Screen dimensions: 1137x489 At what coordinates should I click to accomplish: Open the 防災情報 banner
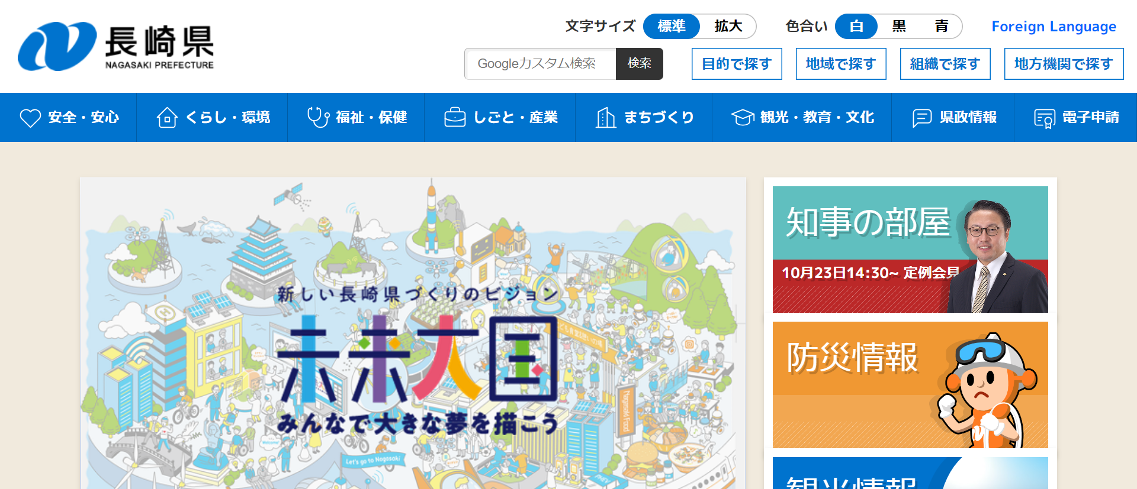coord(910,385)
